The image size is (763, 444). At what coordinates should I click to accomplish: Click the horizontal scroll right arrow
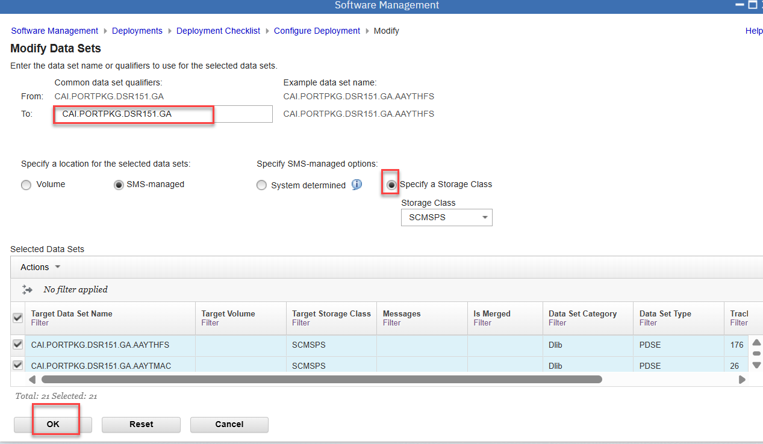742,380
